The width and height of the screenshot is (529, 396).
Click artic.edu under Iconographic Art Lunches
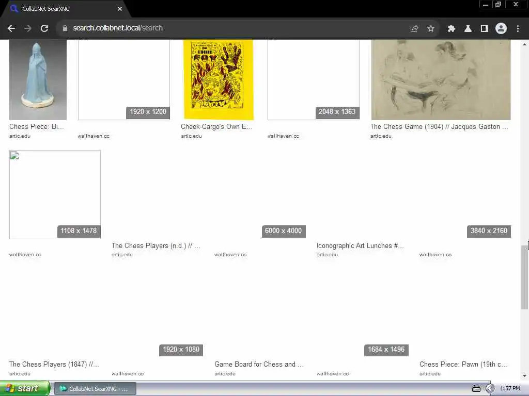(327, 255)
